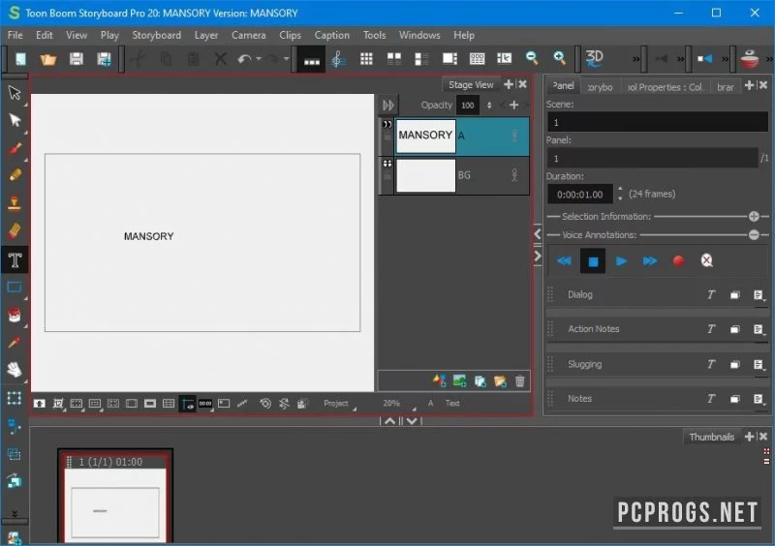Create a new project from the toolbar

click(x=20, y=59)
